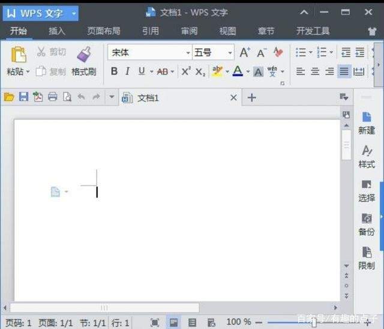This screenshot has height=329, width=384.
Task: Switch to 章节 (Chapter) tab
Action: [x=266, y=31]
